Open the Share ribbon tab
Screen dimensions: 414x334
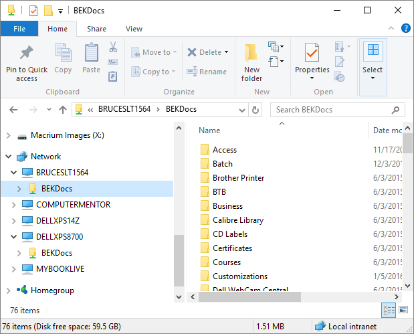pyautogui.click(x=96, y=29)
